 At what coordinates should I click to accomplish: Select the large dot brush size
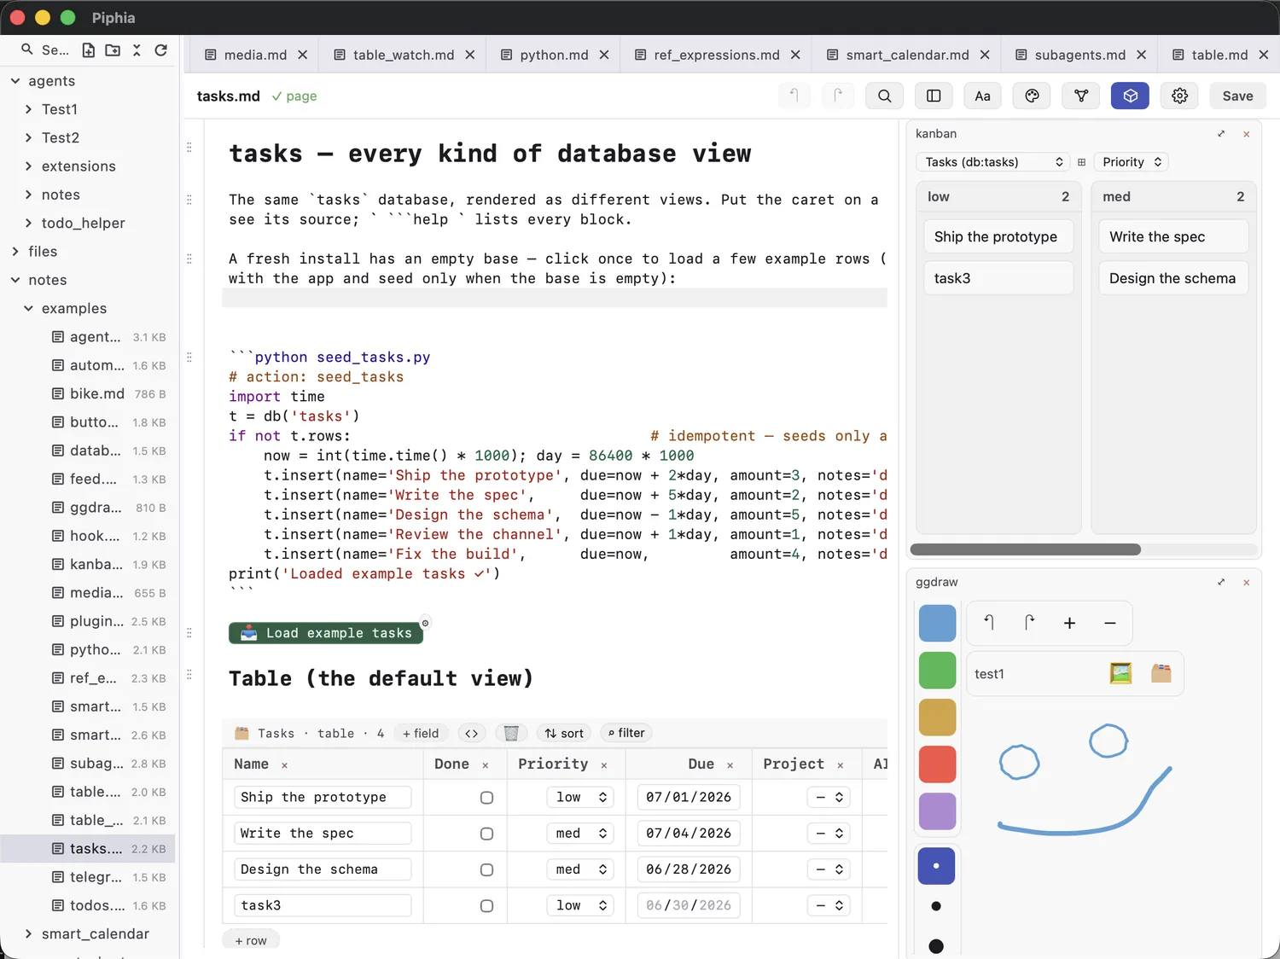click(x=936, y=945)
